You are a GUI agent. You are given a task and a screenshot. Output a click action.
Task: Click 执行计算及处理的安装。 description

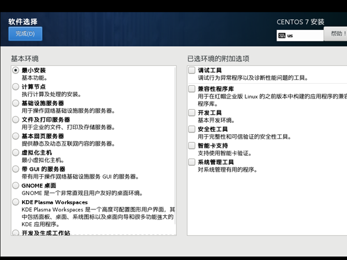52,95
